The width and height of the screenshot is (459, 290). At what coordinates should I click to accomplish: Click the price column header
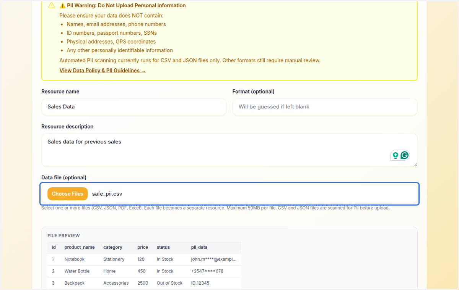tap(143, 247)
